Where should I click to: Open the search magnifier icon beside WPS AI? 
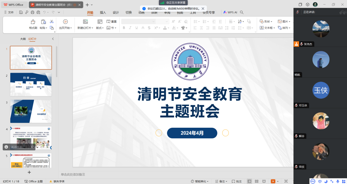[x=242, y=12]
